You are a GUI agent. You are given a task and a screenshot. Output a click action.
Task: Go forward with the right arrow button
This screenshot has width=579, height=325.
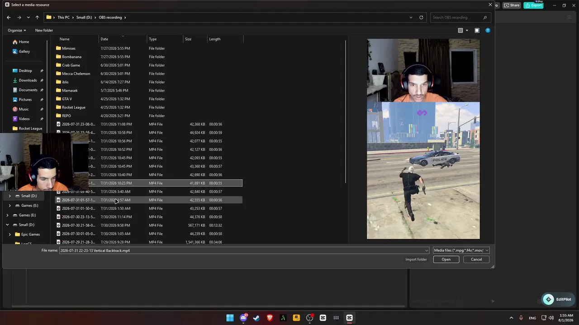[x=19, y=18]
